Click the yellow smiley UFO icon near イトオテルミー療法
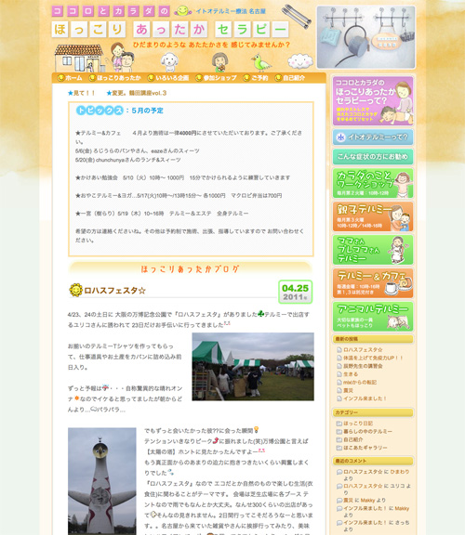465x535 pixels. [x=183, y=11]
